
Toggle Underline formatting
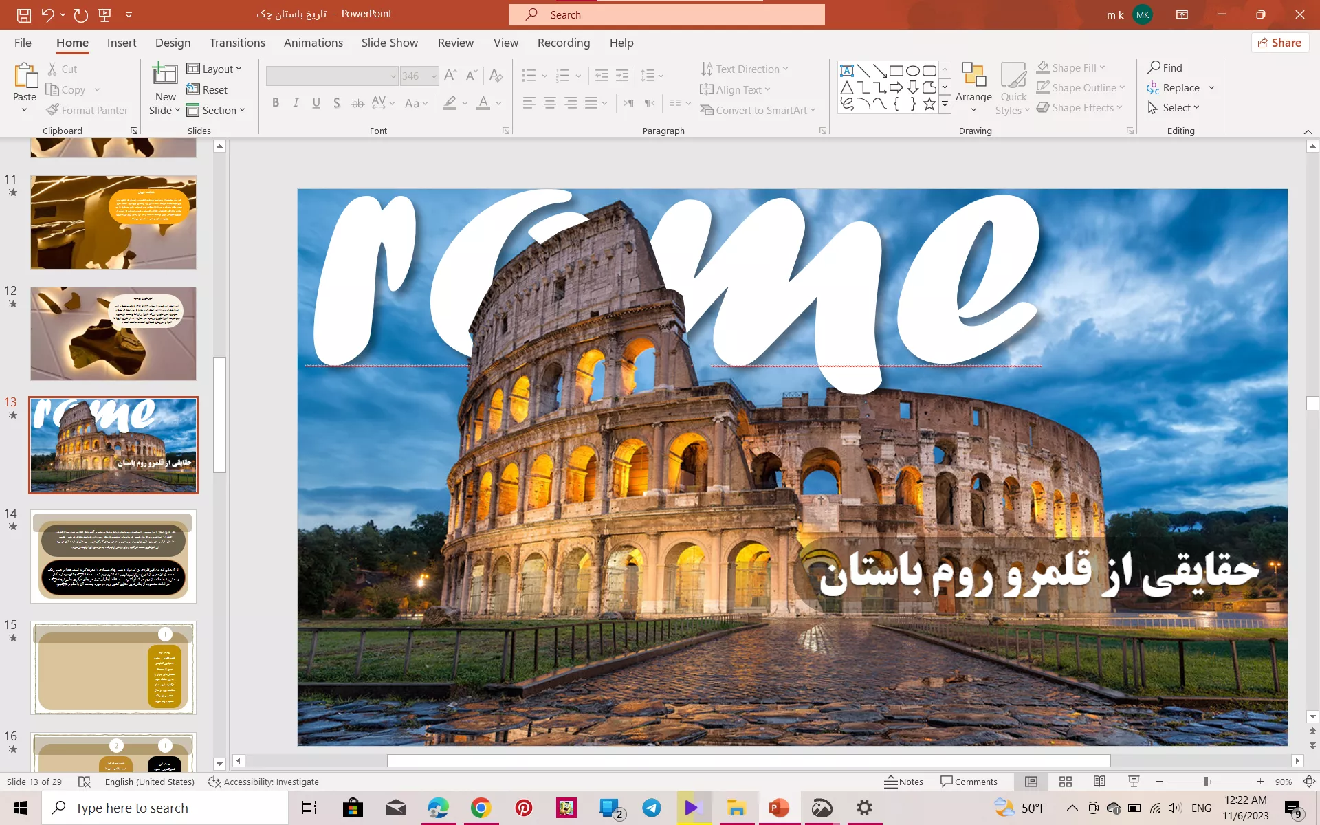tap(316, 103)
